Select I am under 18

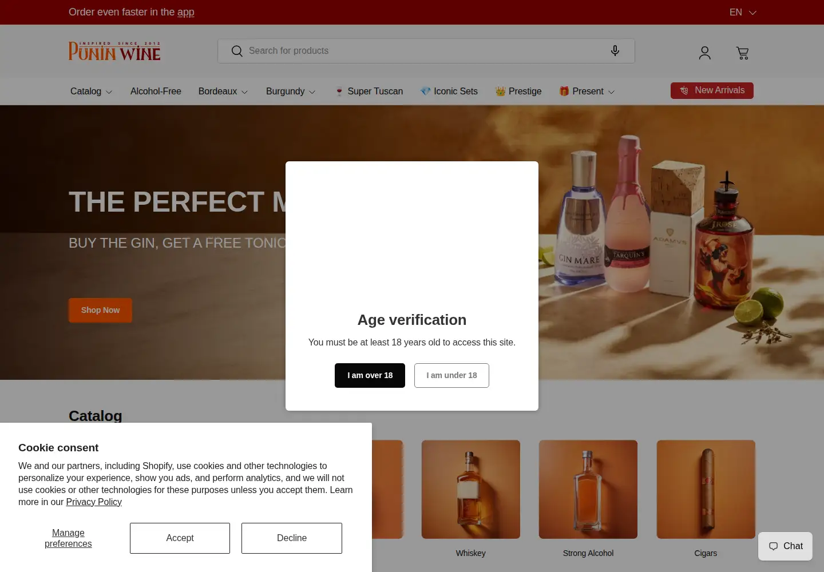point(451,375)
